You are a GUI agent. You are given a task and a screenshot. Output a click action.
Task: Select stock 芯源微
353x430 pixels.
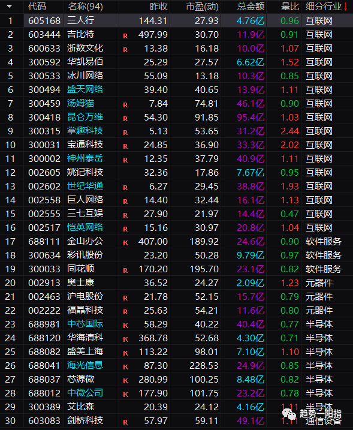point(80,379)
